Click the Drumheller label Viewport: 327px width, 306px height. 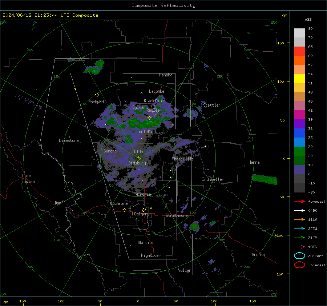point(213,179)
